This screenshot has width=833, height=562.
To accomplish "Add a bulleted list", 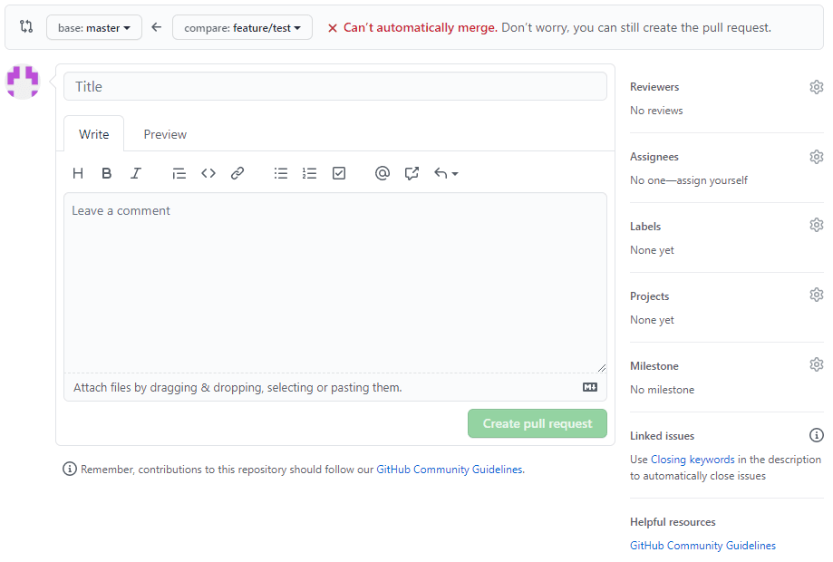I will [280, 173].
